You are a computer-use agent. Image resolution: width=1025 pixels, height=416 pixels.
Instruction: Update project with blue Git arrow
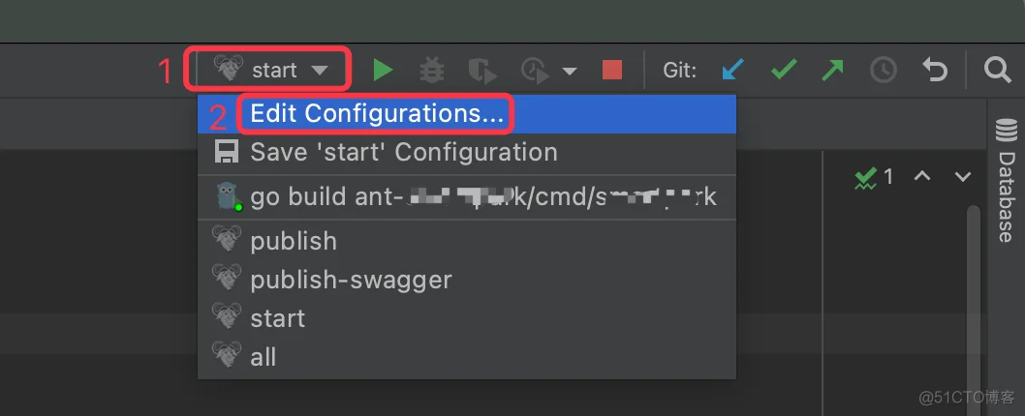732,70
